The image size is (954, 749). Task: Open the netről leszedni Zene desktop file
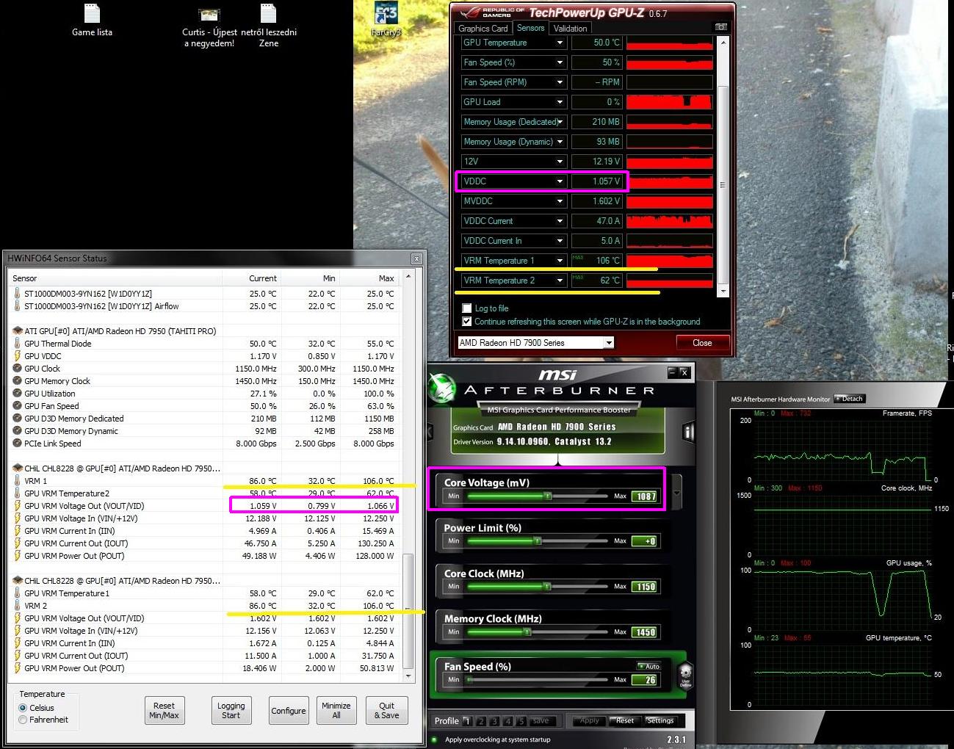[269, 26]
